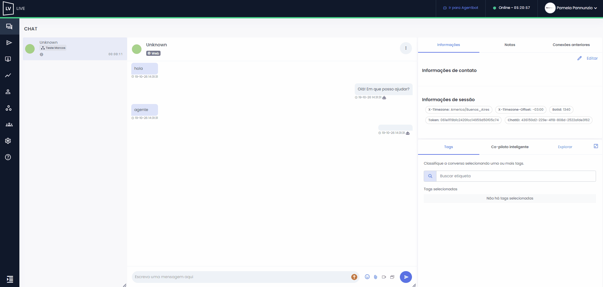Expand the lower panel with the pop-out icon
This screenshot has width=603, height=287.
coord(596,146)
